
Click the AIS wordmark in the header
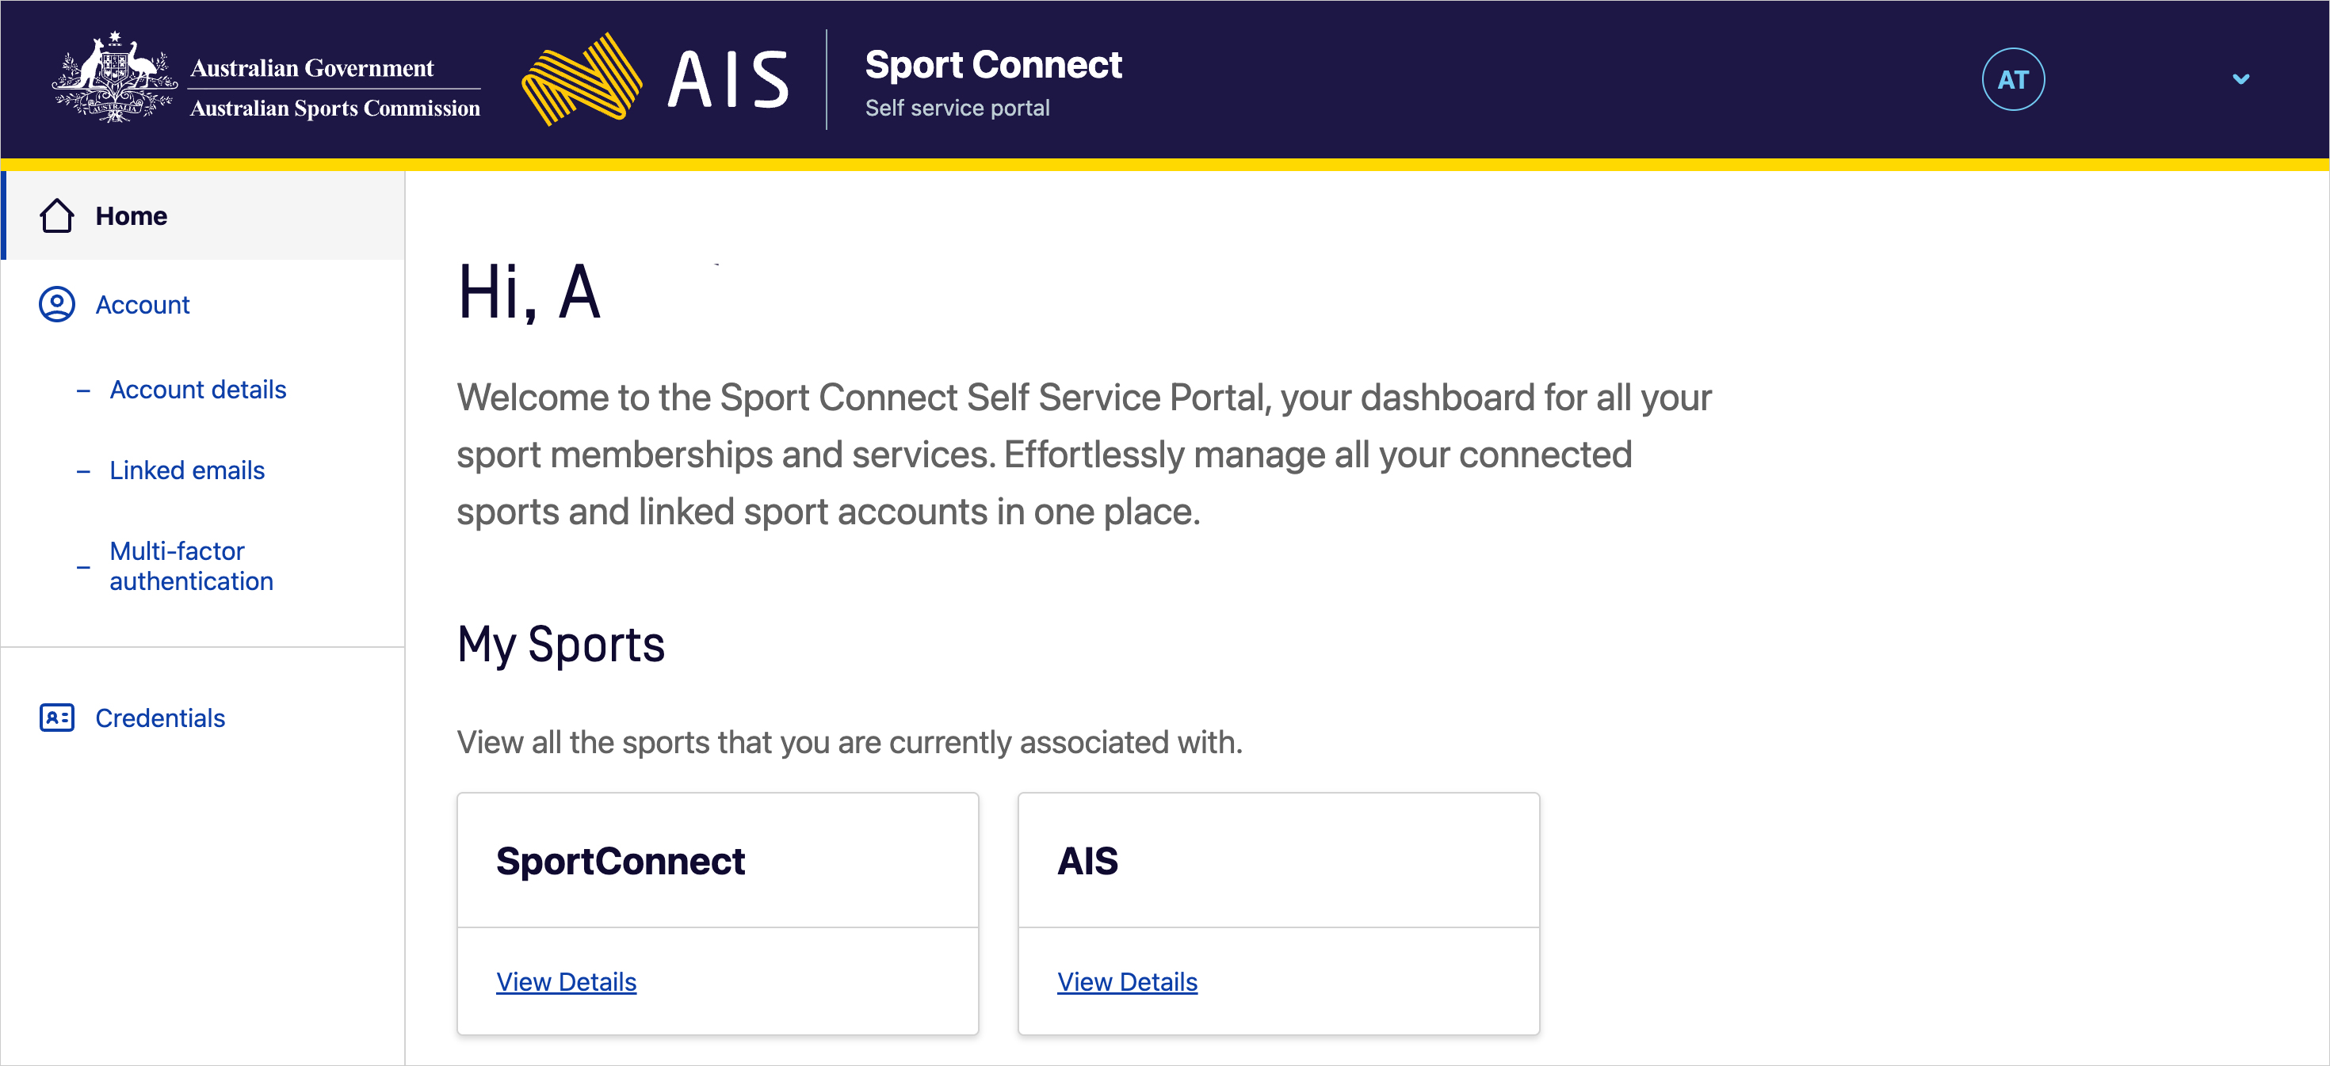[x=728, y=78]
